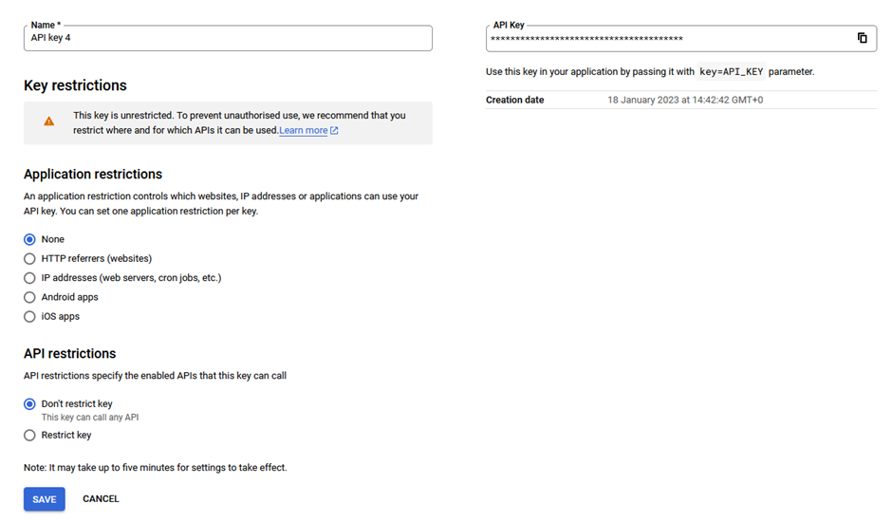Click the Application restrictions heading
This screenshot has height=522, width=892.
tap(93, 175)
